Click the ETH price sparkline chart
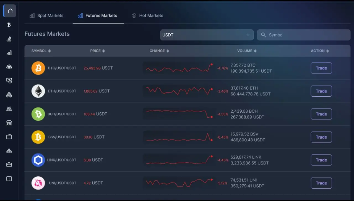 click(179, 91)
